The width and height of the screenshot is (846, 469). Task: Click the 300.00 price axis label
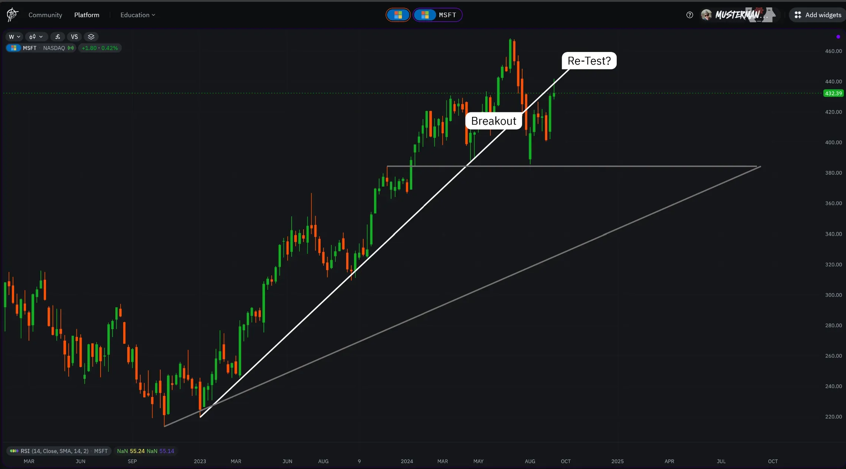(833, 295)
